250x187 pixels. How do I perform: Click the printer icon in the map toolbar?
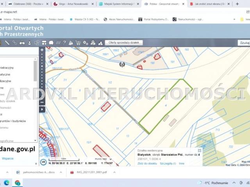(22, 42)
